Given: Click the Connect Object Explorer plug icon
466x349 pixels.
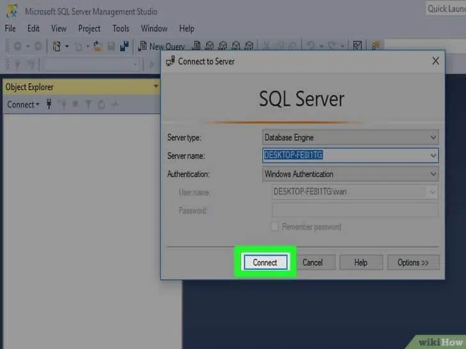Looking at the screenshot, I should tap(49, 104).
